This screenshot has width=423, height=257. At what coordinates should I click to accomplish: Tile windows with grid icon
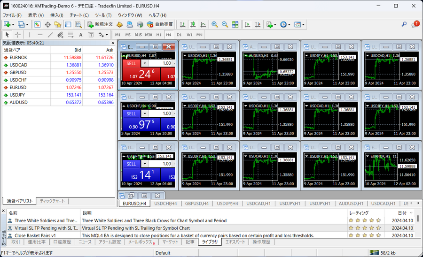click(235, 24)
